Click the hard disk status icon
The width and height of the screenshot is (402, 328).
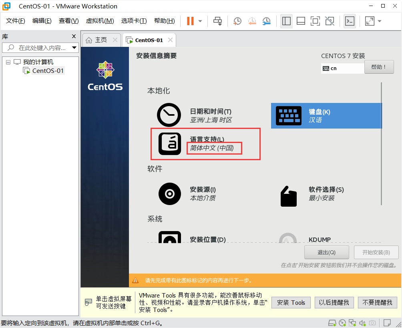coord(332,323)
